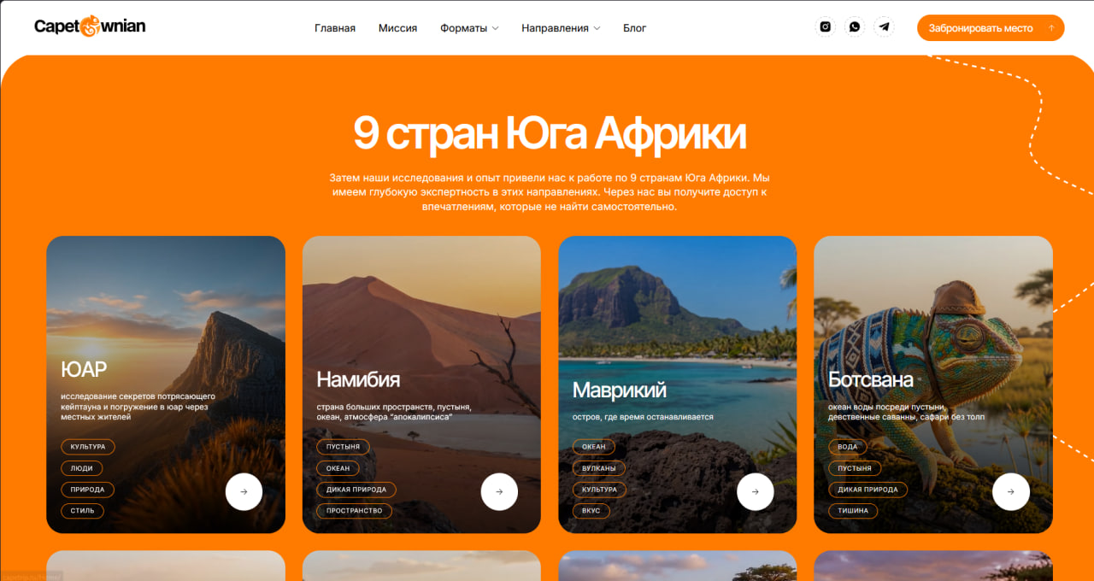
Task: Open the Миссия menu item
Action: pos(397,28)
